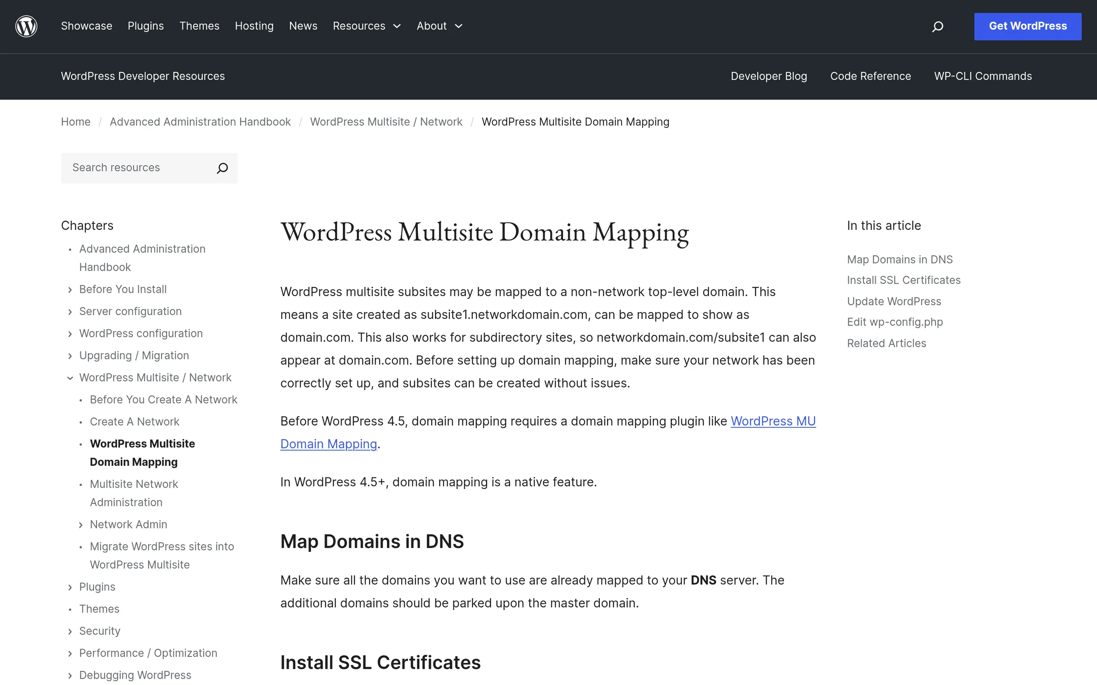Open WordPress Multisite / Network chapter link
Image resolution: width=1097 pixels, height=685 pixels.
156,377
